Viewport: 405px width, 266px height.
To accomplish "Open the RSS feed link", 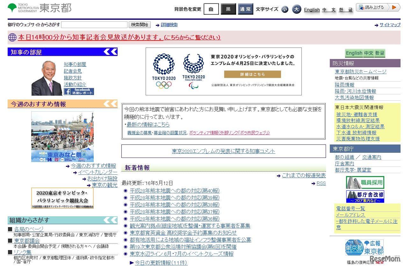I will pos(321,183).
